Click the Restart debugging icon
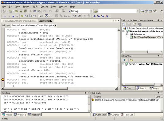 coord(17,16)
